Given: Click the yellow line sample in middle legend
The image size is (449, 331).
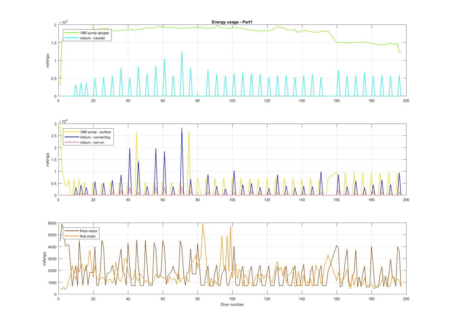Looking at the screenshot, I should click(x=72, y=132).
